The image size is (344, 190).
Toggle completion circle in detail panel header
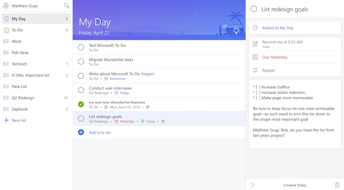point(254,9)
